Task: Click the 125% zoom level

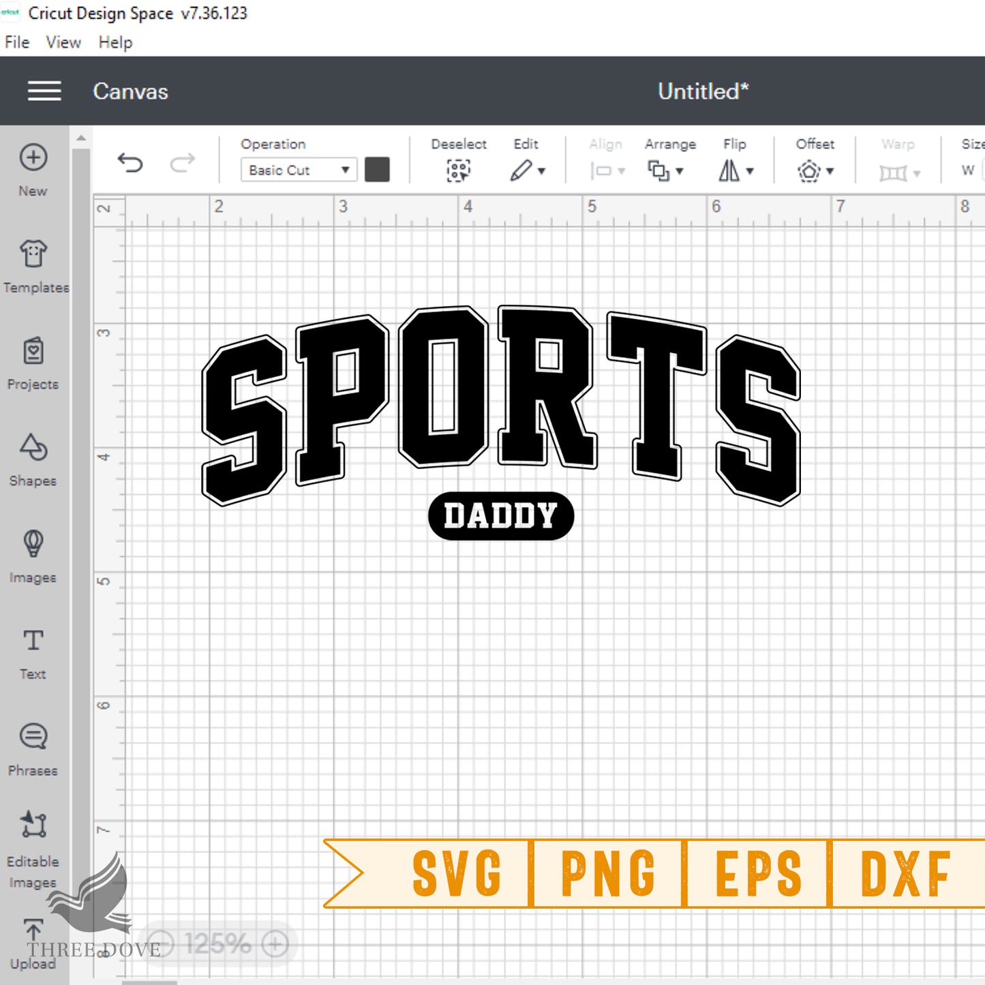Action: (217, 944)
